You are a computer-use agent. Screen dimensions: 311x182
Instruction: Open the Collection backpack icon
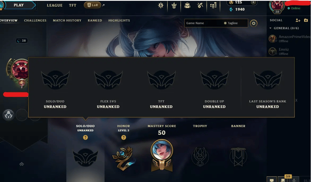coord(187,5)
